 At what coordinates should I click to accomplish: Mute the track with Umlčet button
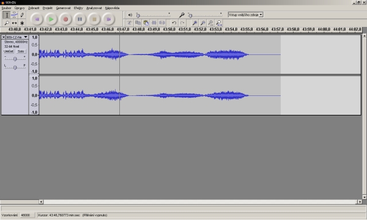pyautogui.click(x=9, y=51)
